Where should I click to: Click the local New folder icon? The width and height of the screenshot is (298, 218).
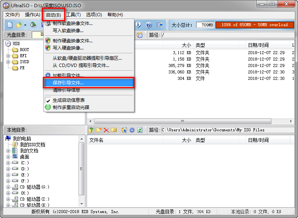(x=99, y=130)
